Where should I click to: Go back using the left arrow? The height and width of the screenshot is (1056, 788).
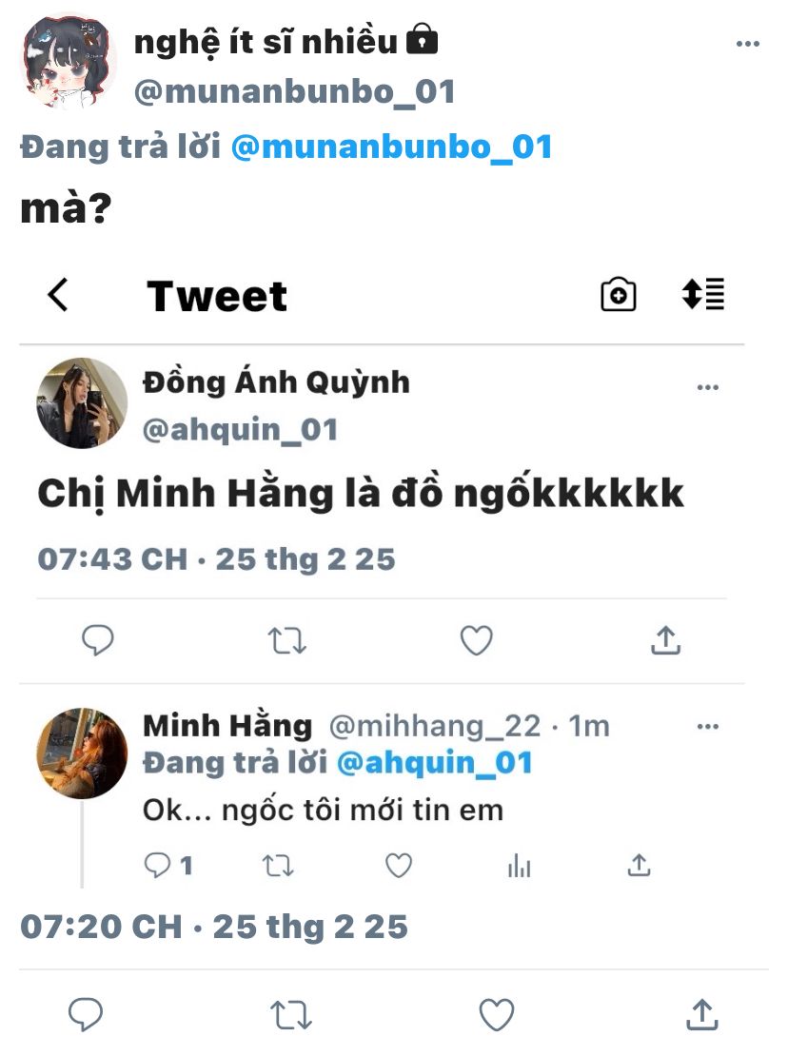(58, 295)
